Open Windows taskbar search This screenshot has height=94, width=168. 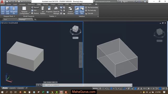(7, 92)
